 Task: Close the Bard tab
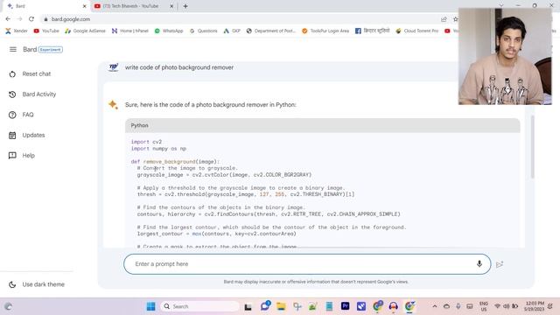[84, 6]
